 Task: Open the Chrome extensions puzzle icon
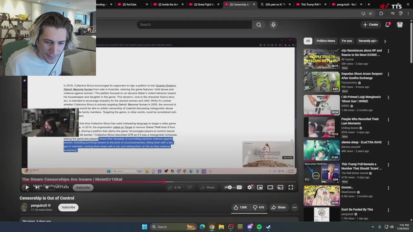pos(381,14)
